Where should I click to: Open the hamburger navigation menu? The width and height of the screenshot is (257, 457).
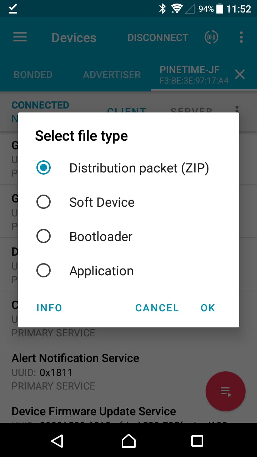click(20, 37)
